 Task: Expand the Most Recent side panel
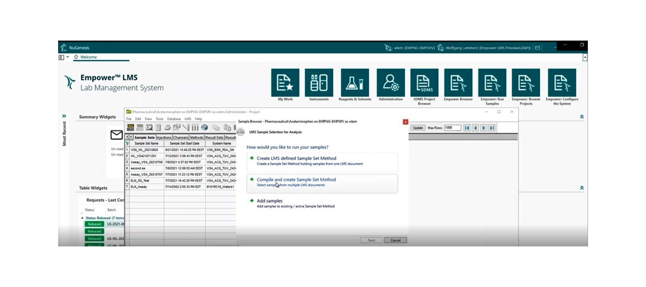coord(64,116)
